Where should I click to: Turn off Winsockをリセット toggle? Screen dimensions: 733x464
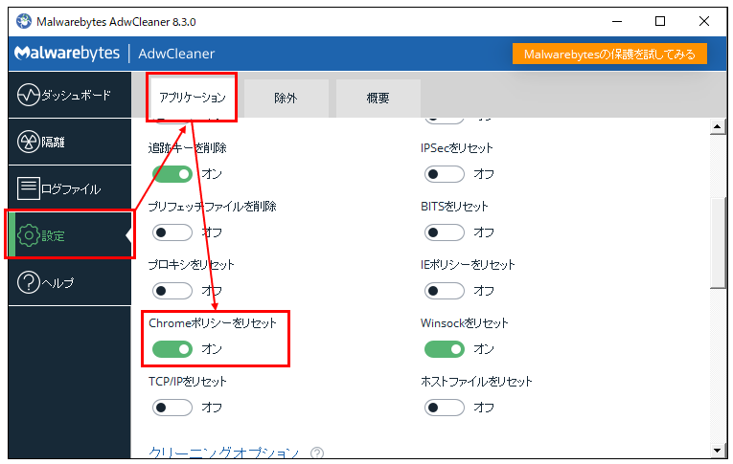pyautogui.click(x=445, y=349)
